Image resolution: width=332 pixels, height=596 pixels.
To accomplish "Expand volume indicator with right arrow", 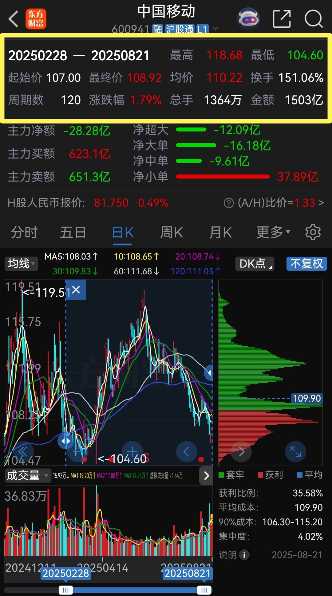I will pyautogui.click(x=206, y=476).
